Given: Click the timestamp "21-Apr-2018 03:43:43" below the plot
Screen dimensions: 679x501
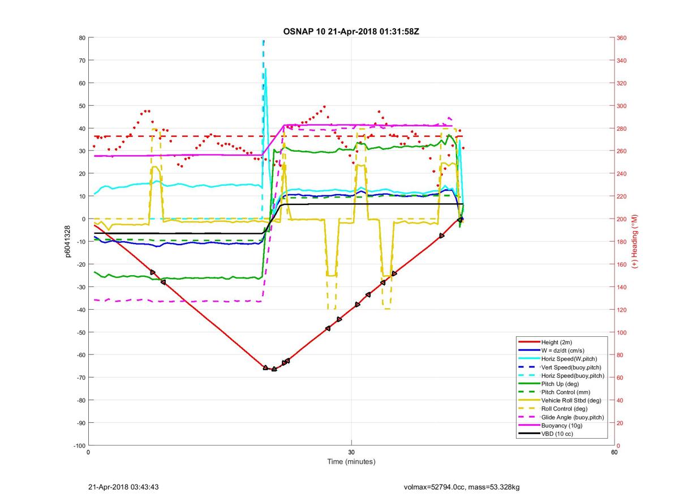Looking at the screenshot, I should (124, 487).
